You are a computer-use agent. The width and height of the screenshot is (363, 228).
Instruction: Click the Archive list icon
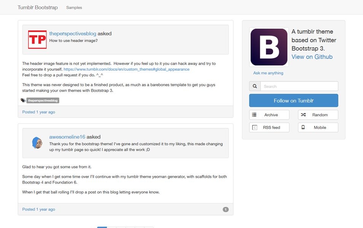pyautogui.click(x=254, y=115)
